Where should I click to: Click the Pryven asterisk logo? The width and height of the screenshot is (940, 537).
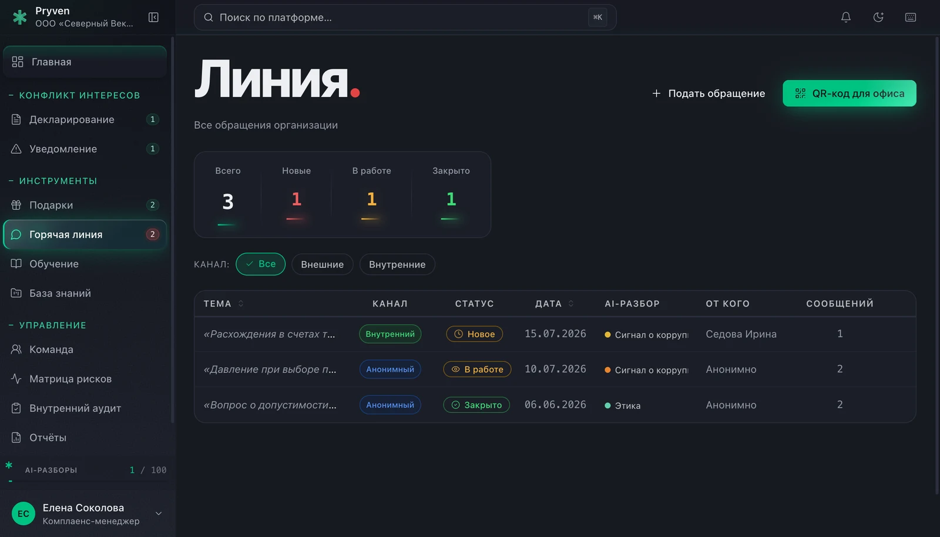click(x=20, y=17)
